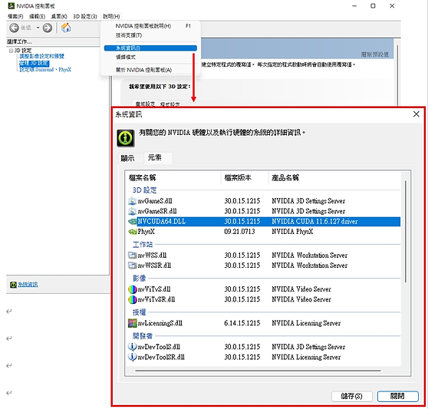Select the nvViTvS.dll file name
Screen dimensions: 428x409
pyautogui.click(x=154, y=289)
